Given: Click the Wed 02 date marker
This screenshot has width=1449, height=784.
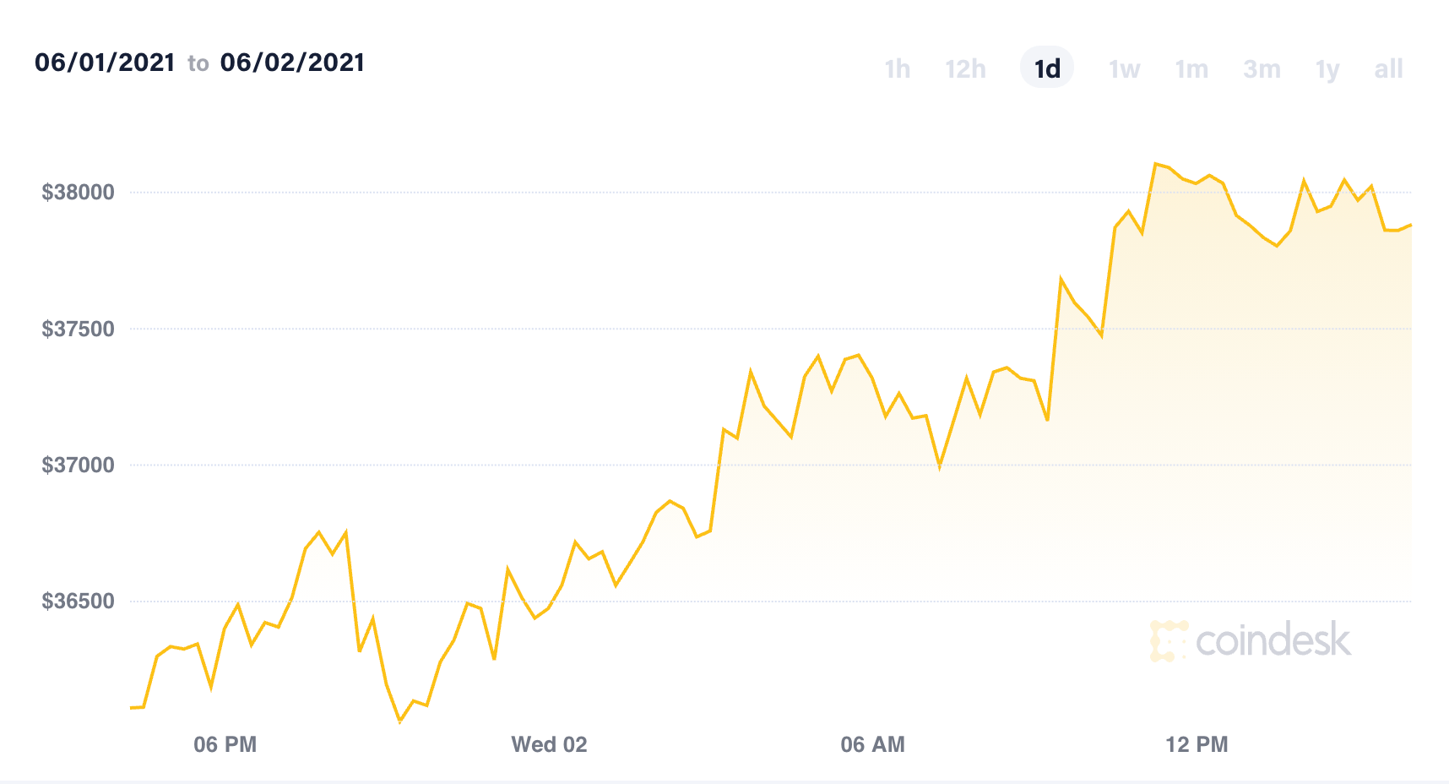Looking at the screenshot, I should [549, 744].
